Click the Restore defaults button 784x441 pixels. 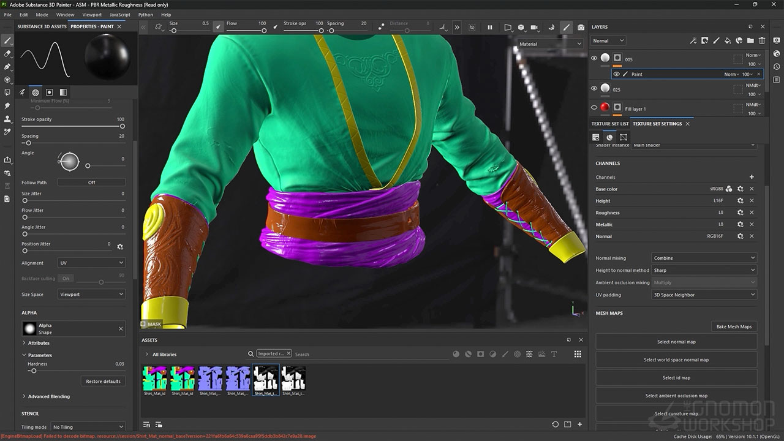[x=103, y=381]
